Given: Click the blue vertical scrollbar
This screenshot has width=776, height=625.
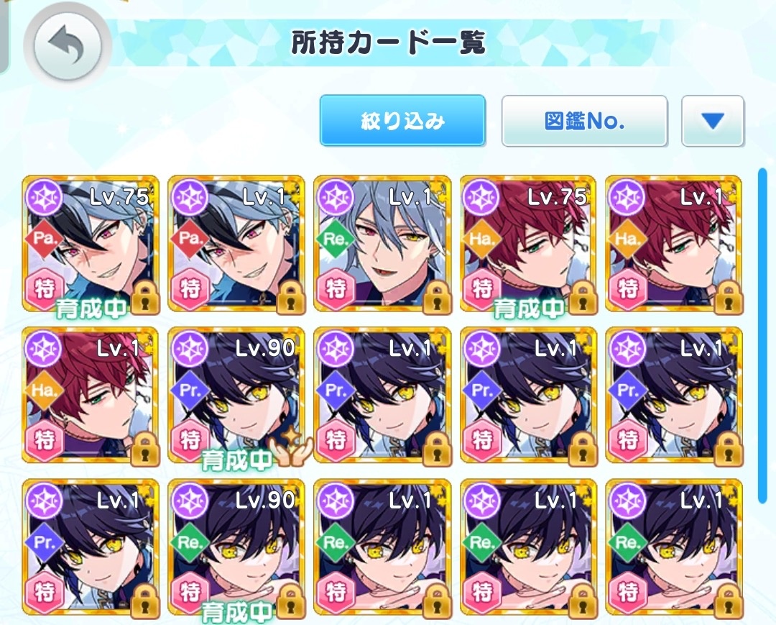Looking at the screenshot, I should point(762,336).
